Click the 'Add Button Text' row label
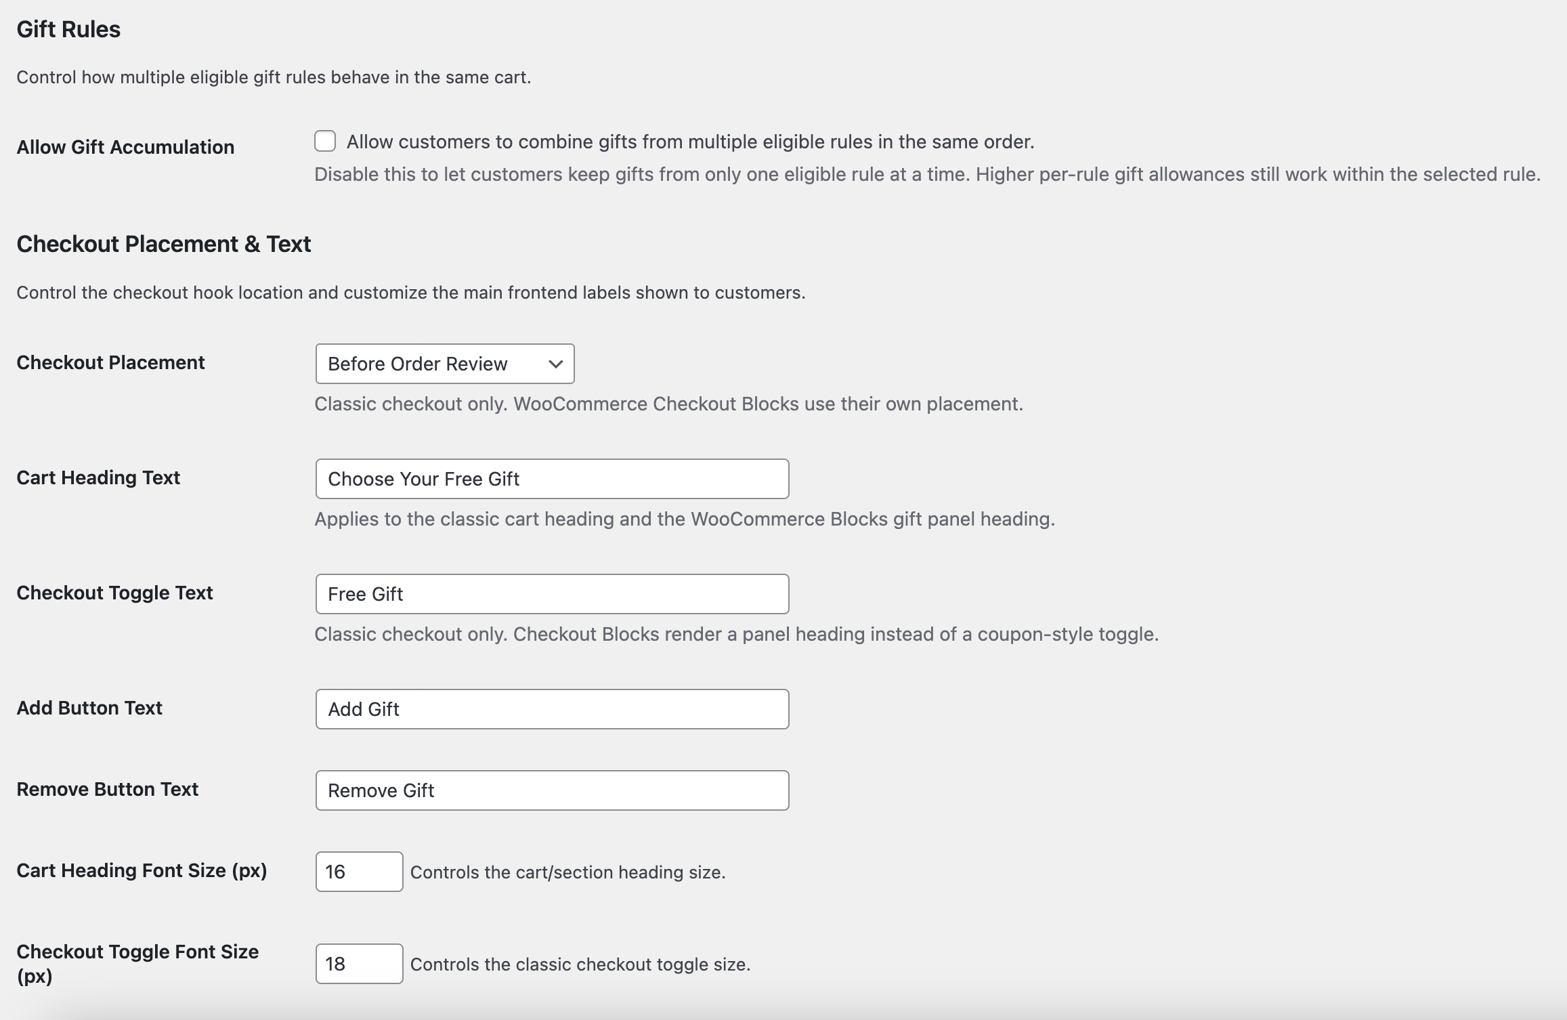The height and width of the screenshot is (1020, 1567). (x=89, y=708)
